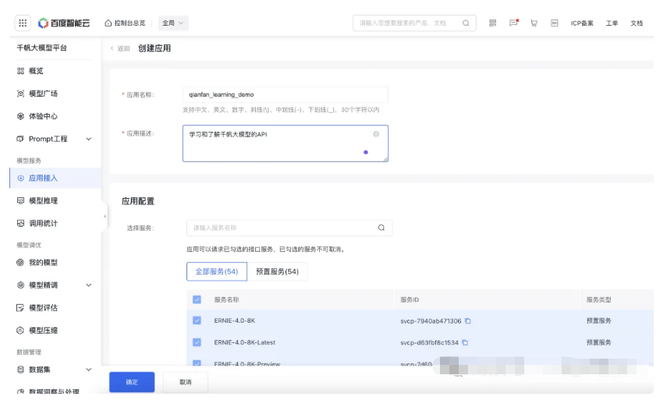Click the 返回 back link
The height and width of the screenshot is (407, 667).
click(x=120, y=48)
